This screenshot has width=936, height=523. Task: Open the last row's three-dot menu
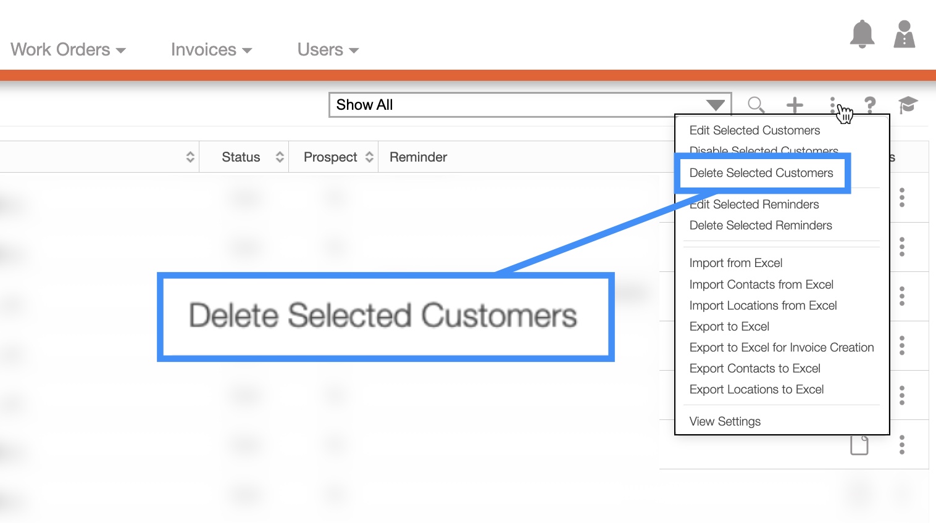(x=902, y=445)
